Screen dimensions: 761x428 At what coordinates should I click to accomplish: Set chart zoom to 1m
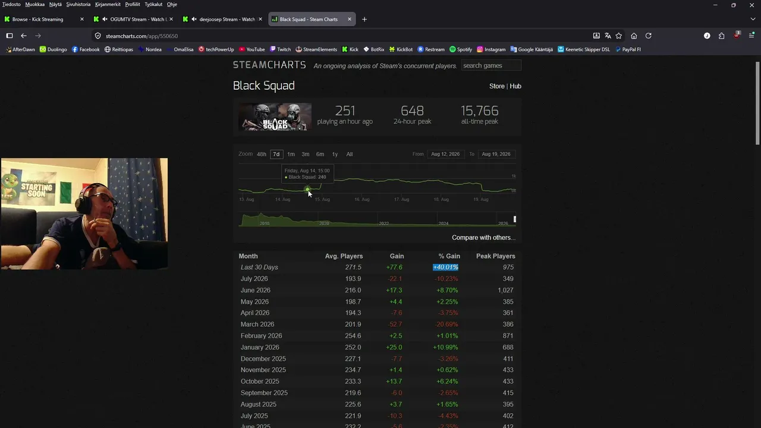coord(291,154)
